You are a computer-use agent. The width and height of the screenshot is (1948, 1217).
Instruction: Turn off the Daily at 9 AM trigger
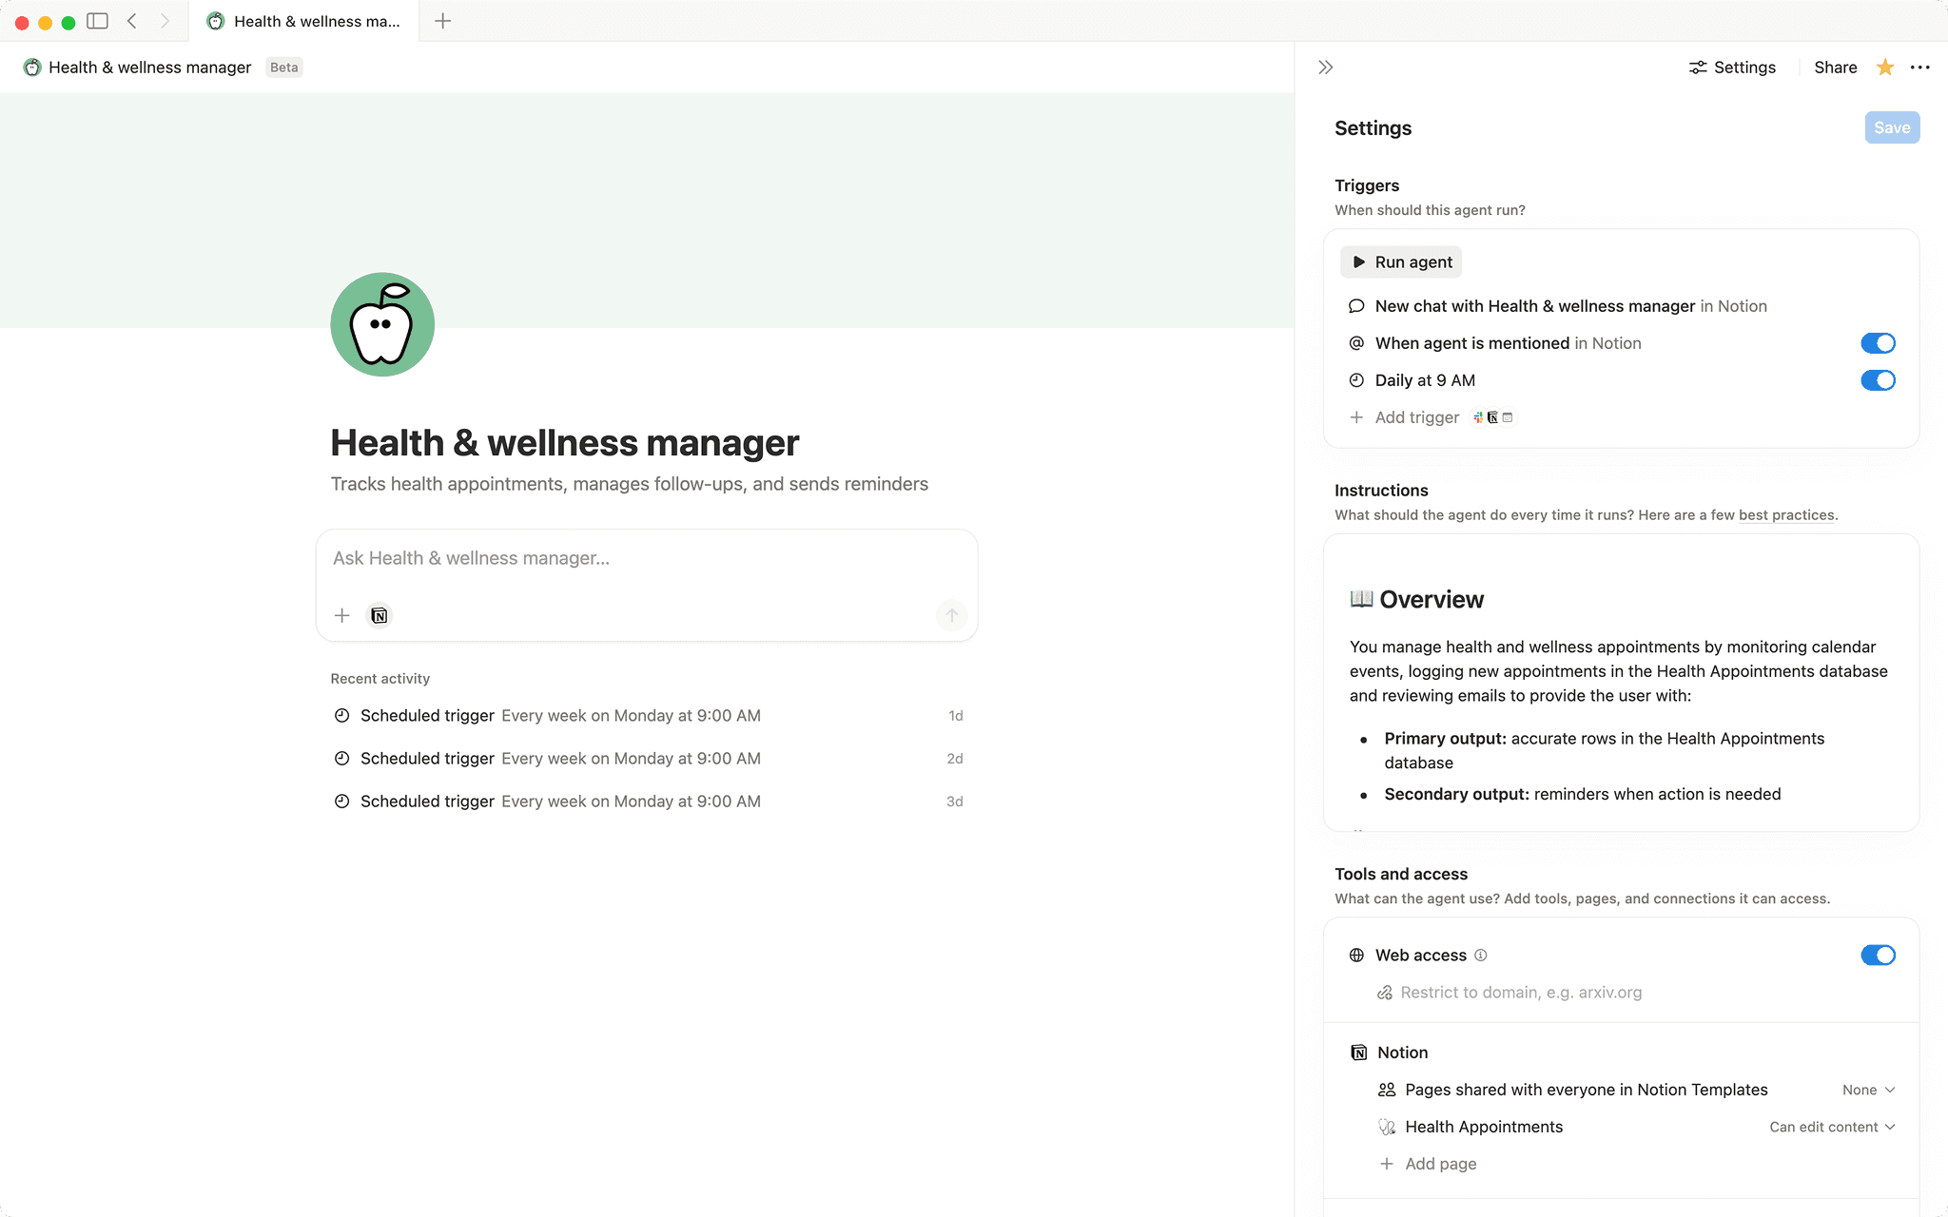1878,380
